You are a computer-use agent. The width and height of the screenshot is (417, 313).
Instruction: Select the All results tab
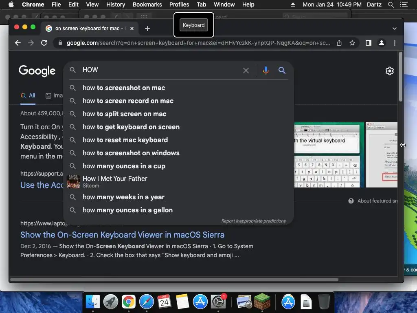click(28, 95)
